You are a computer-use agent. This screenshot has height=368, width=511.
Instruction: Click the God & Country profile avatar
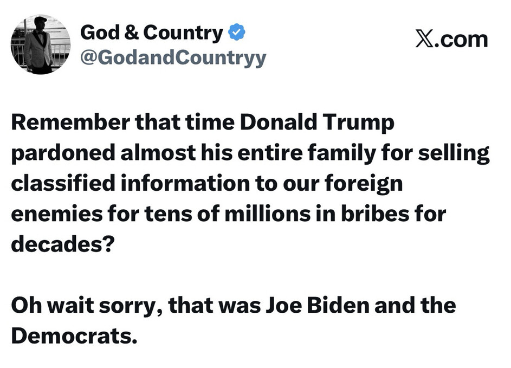click(41, 44)
